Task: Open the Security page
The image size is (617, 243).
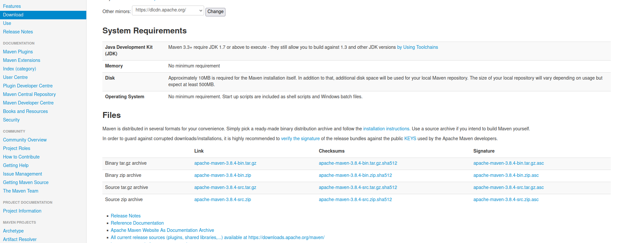Action: (11, 120)
